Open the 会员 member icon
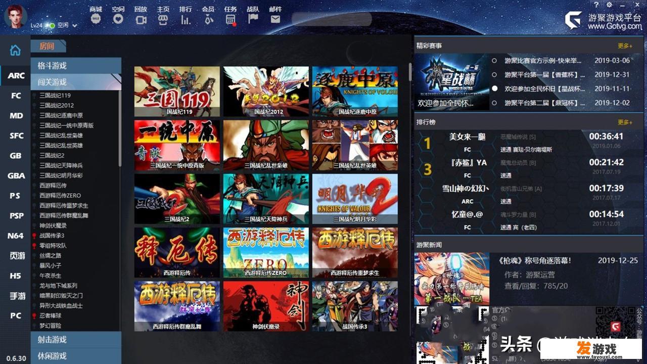The width and height of the screenshot is (647, 364). click(208, 19)
